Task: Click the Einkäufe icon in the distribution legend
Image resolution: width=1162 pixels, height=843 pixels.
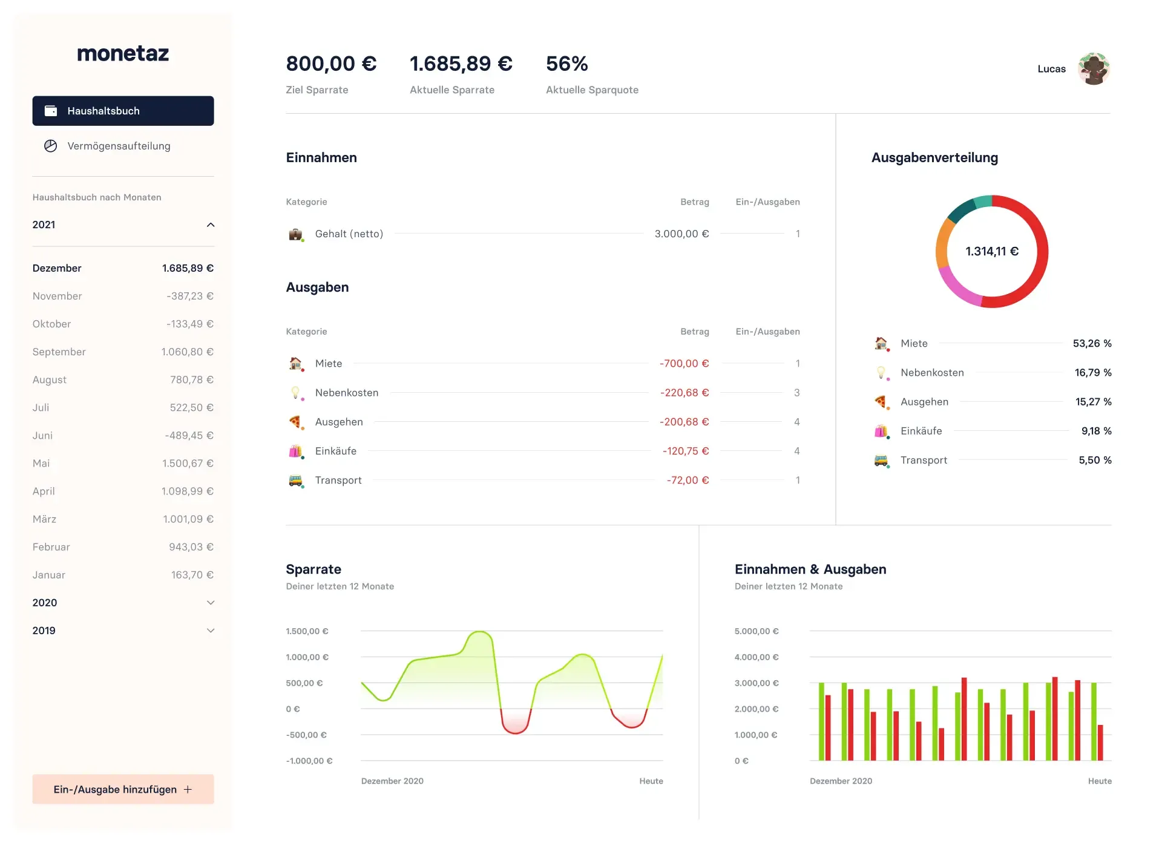Action: [x=881, y=431]
